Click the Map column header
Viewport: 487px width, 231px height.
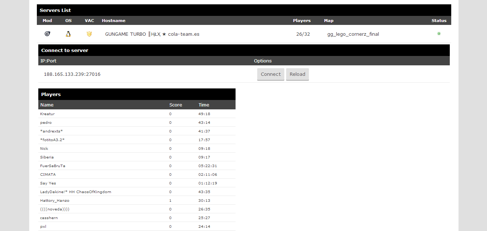coord(329,21)
